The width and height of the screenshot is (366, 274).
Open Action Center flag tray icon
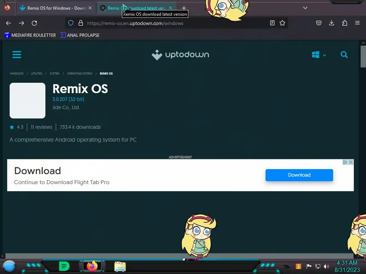click(309, 266)
